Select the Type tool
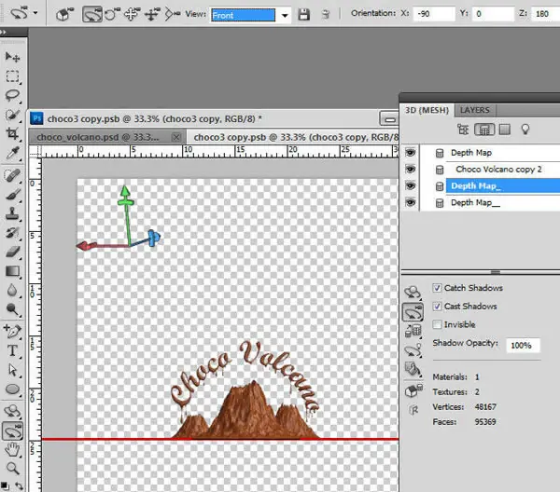560x492 pixels. click(x=12, y=350)
